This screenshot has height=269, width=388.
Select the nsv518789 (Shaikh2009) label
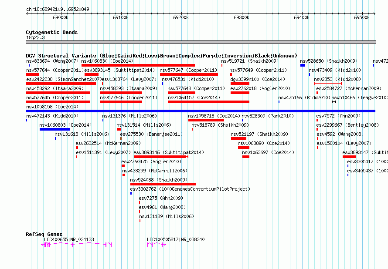[x=220, y=125]
